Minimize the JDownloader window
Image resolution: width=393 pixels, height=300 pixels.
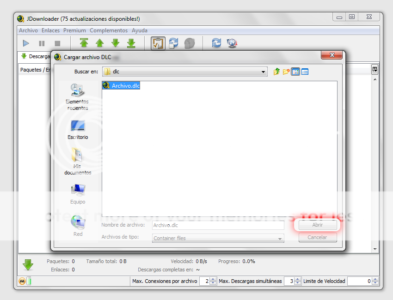tap(339, 17)
